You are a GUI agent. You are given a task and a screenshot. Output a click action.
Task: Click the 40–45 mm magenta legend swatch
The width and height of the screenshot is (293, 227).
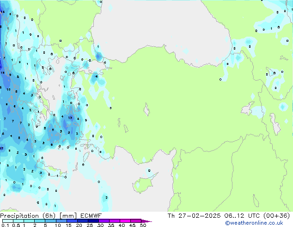coord(125,221)
